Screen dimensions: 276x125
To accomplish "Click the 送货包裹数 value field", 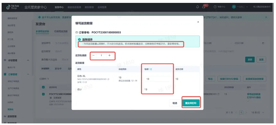I will 102,55.
